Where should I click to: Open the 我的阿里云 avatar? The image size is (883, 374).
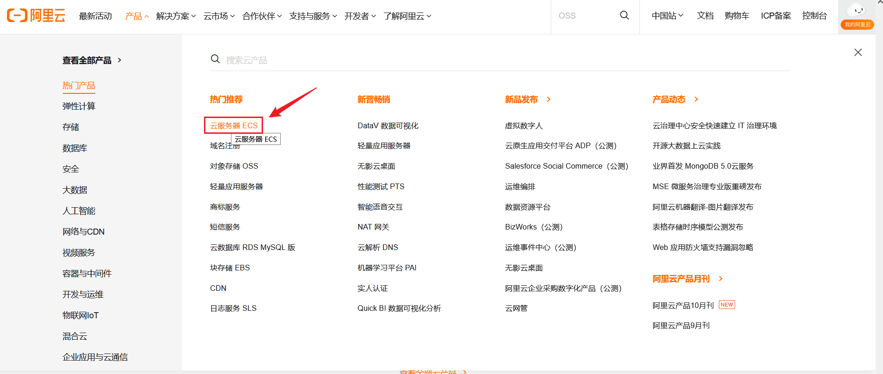tap(857, 17)
